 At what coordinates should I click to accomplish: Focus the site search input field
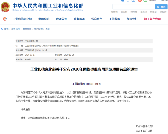click(x=134, y=7)
